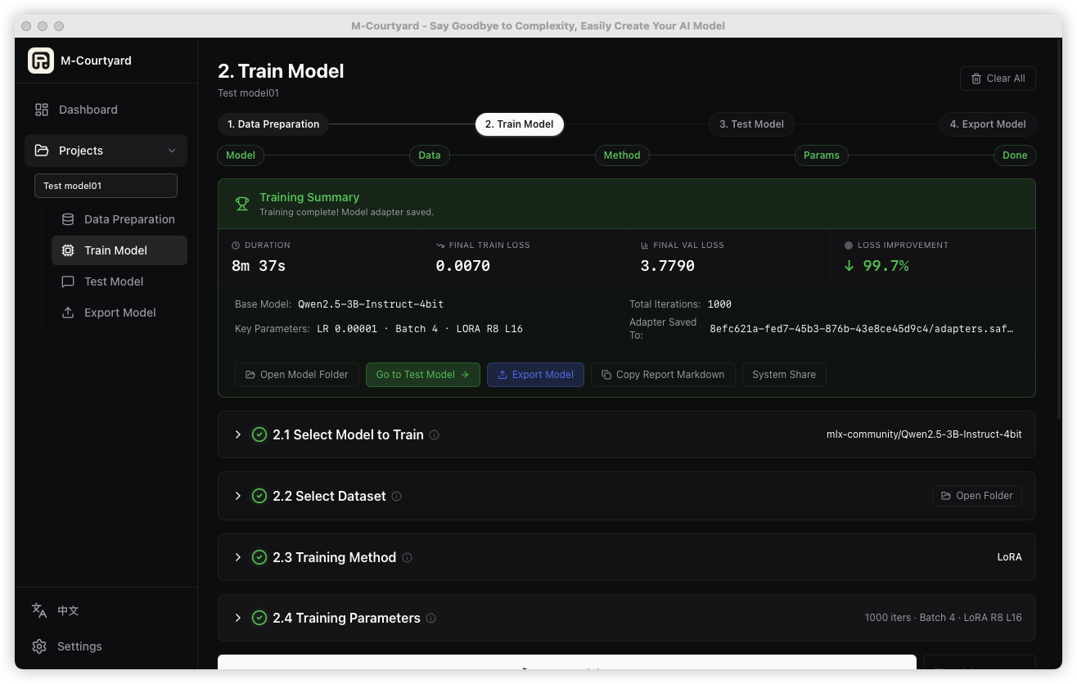
Task: Expand the 2.3 Training Method section
Action: pyautogui.click(x=238, y=557)
